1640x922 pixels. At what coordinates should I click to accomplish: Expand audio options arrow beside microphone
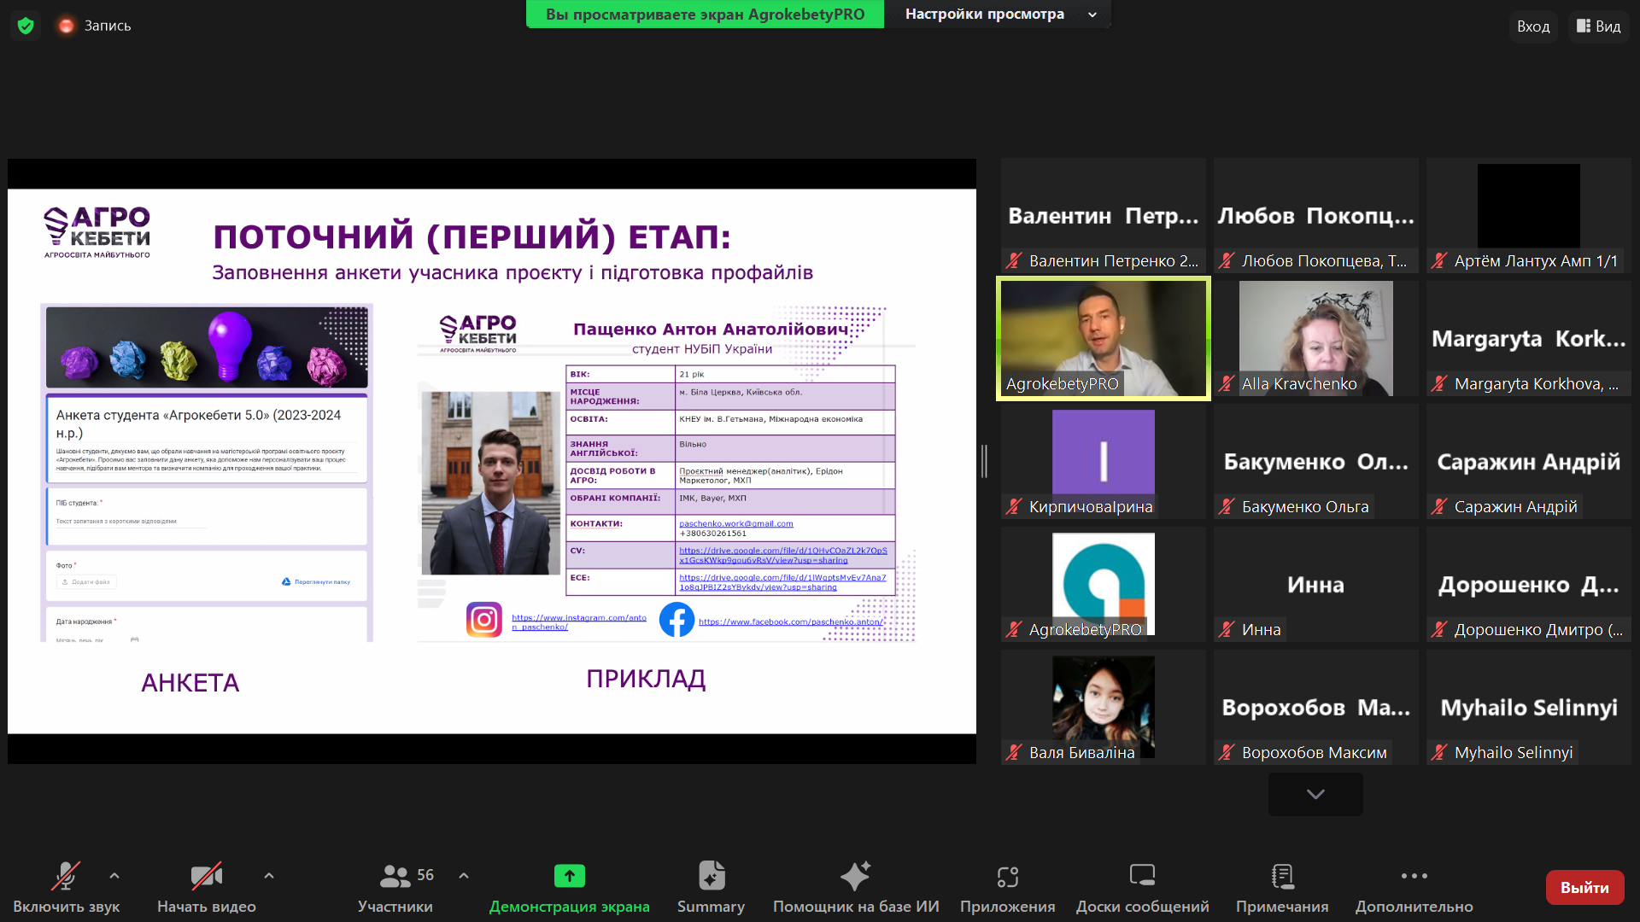[x=114, y=876]
